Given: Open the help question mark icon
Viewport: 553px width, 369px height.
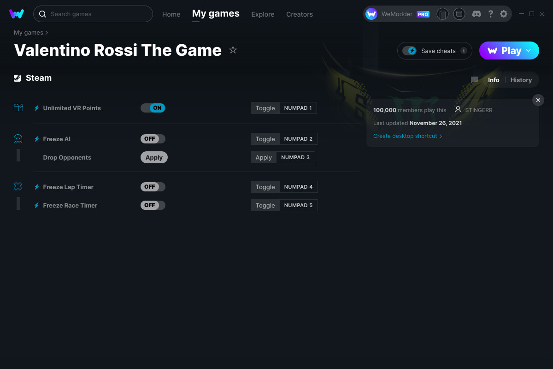Looking at the screenshot, I should 491,14.
